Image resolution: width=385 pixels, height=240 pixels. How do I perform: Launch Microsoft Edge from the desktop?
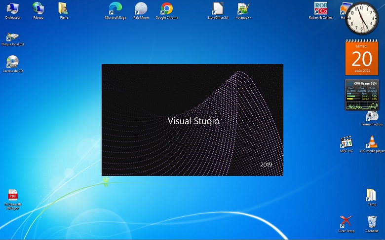click(x=115, y=10)
